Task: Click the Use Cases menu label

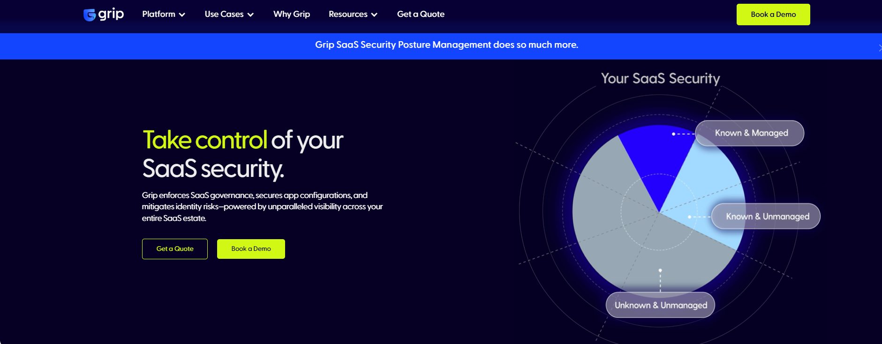Action: (x=224, y=14)
